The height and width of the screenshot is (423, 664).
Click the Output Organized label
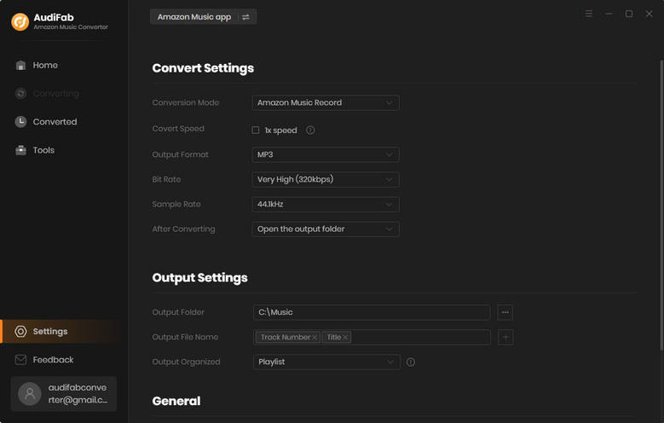186,362
